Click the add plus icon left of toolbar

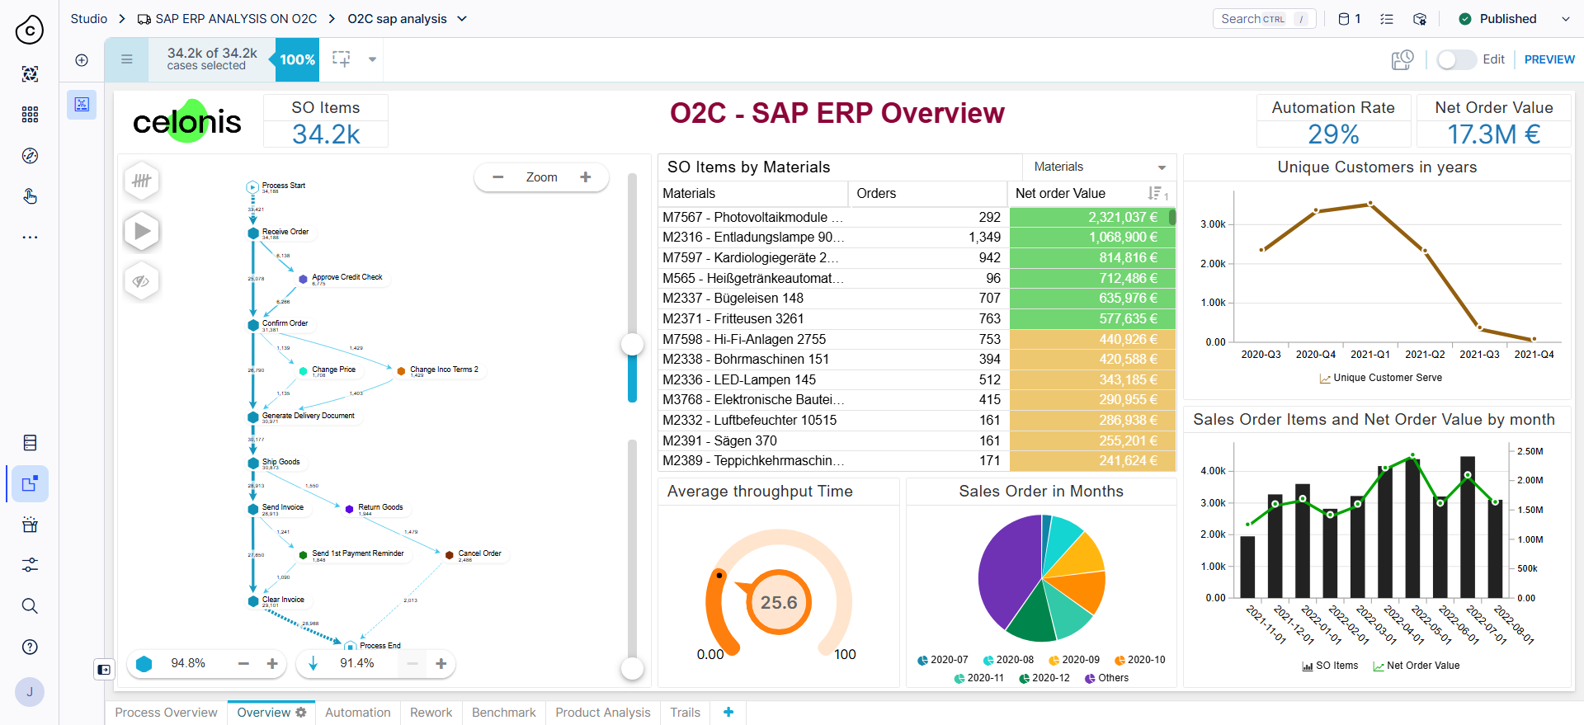pyautogui.click(x=82, y=59)
